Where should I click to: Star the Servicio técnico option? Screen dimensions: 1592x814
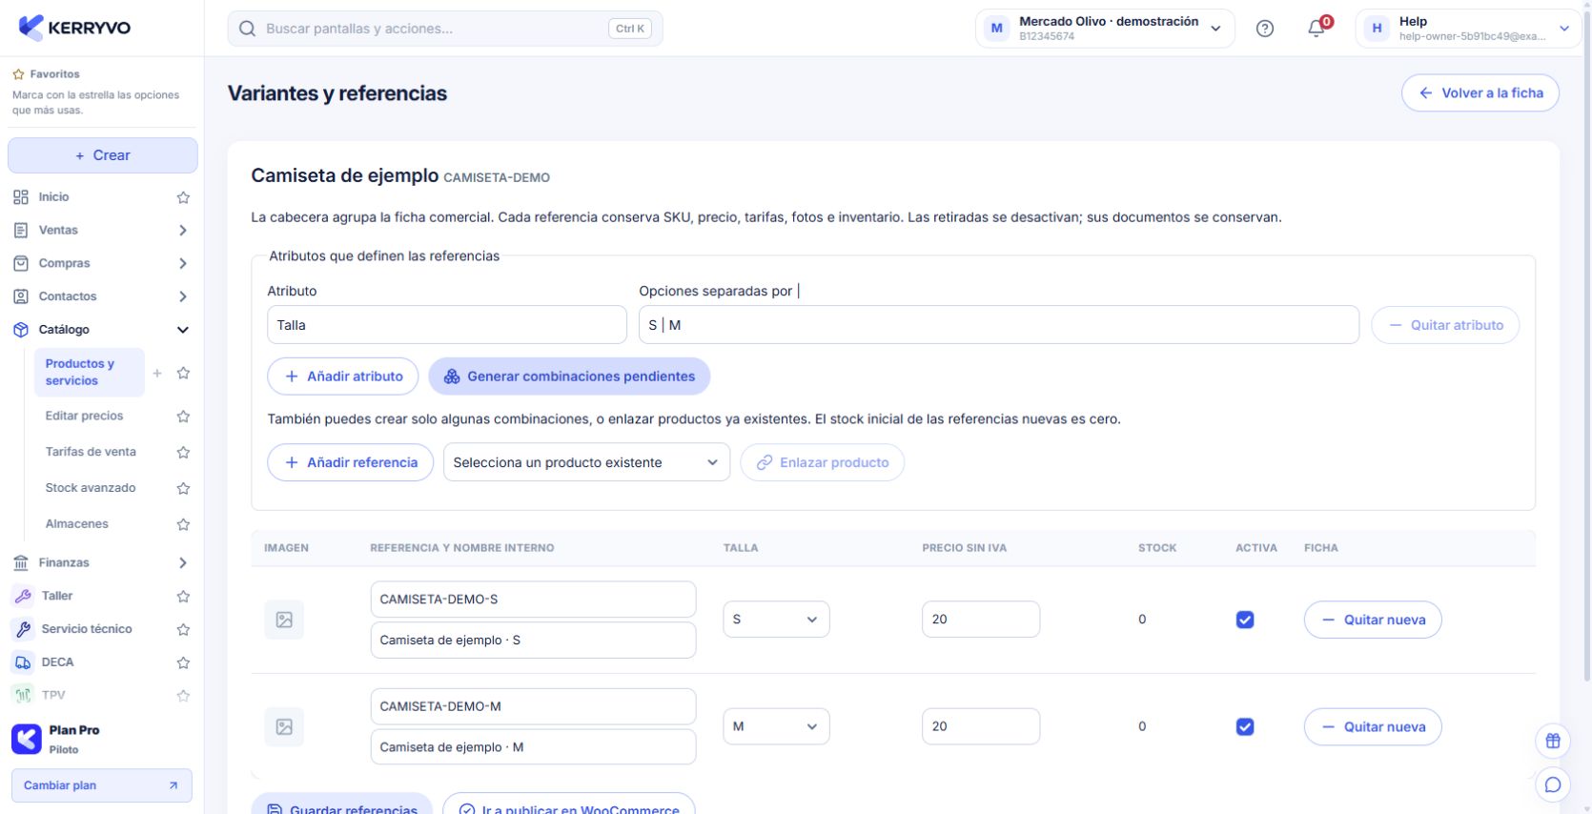[x=183, y=629]
